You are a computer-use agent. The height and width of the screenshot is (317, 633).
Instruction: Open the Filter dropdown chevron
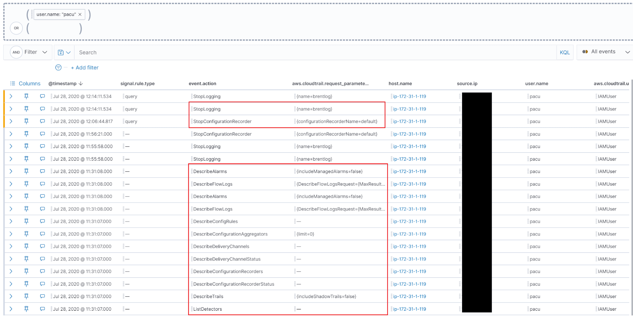[45, 52]
